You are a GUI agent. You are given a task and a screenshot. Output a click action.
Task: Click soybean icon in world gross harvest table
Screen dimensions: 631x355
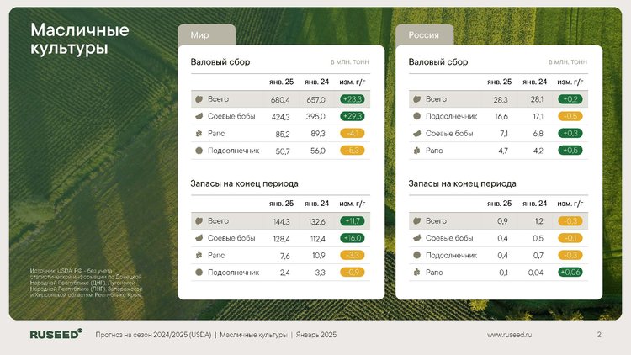pos(199,116)
